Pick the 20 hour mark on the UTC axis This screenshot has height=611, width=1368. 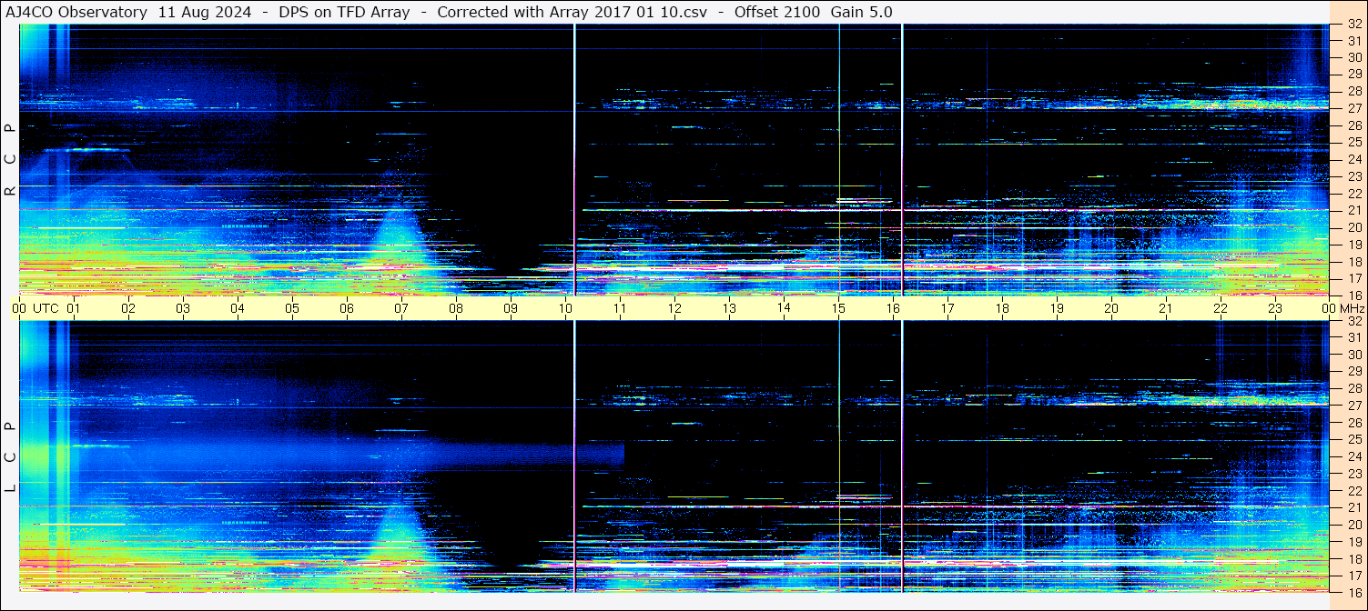[1111, 308]
